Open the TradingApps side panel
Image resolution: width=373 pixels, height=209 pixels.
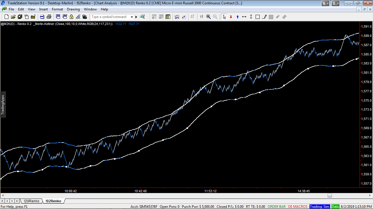pyautogui.click(x=3, y=105)
